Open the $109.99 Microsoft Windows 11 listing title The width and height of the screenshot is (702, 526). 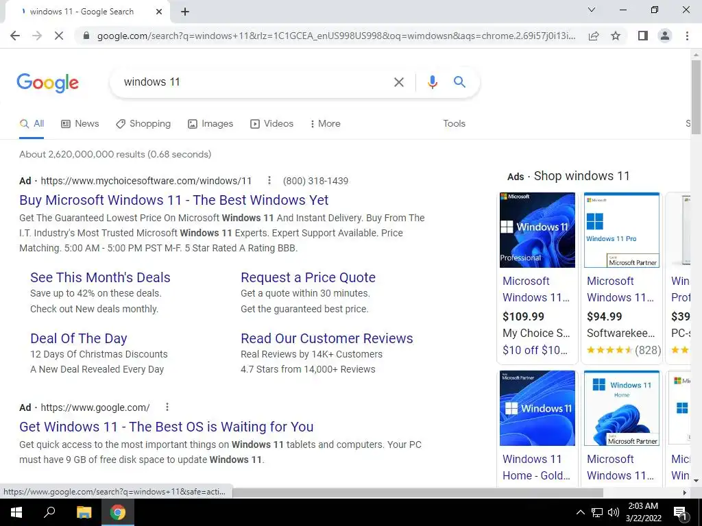click(536, 289)
